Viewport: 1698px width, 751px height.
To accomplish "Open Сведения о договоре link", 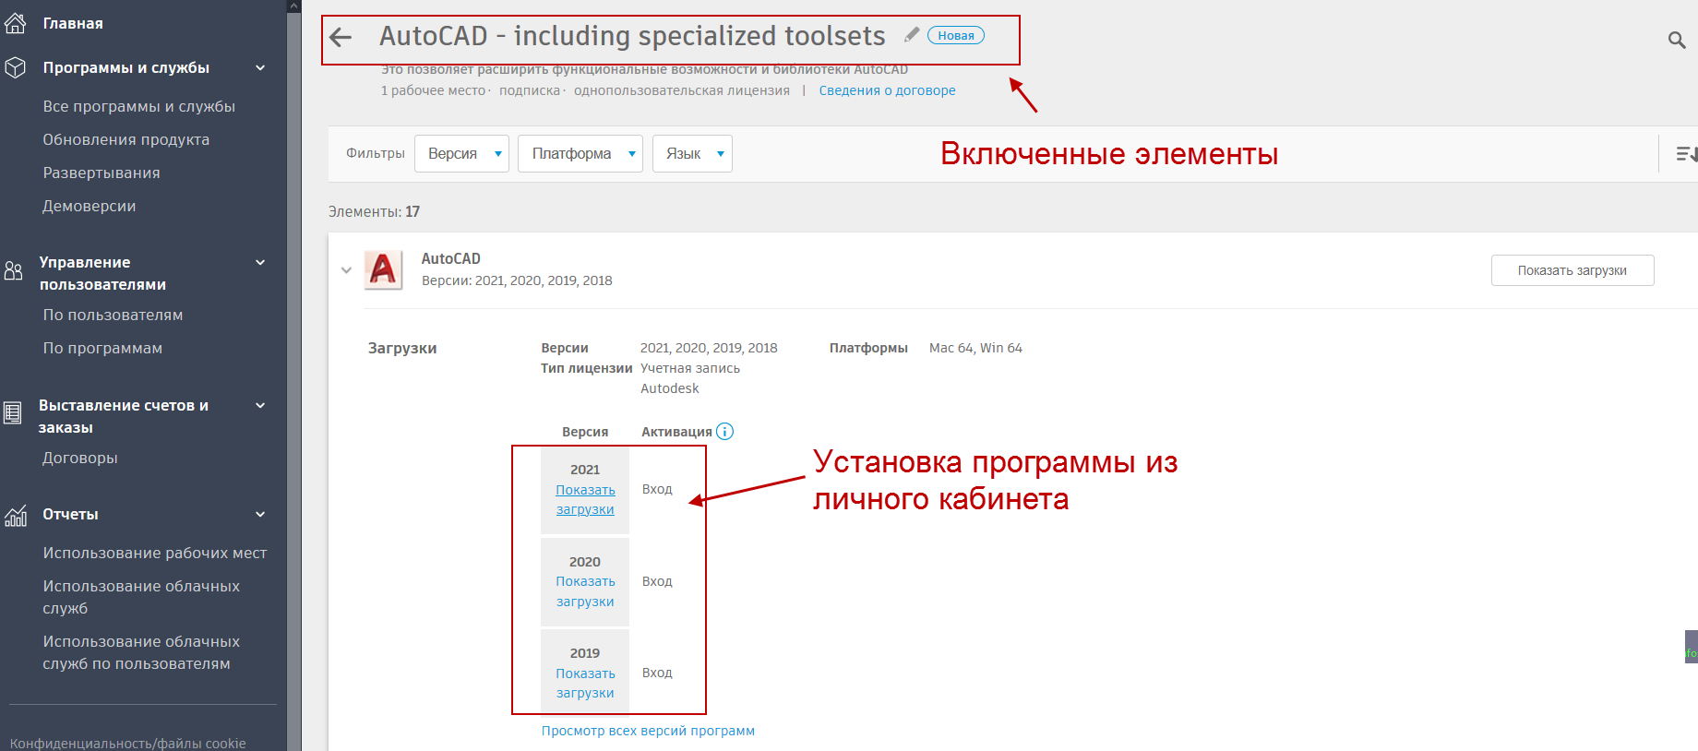I will (x=887, y=90).
